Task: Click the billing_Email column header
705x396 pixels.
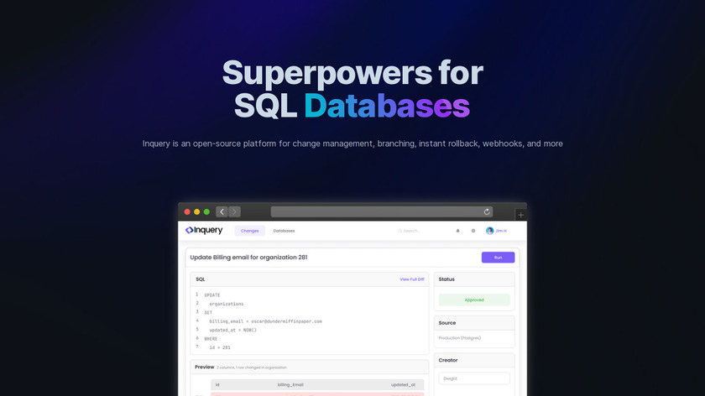Action: click(x=290, y=385)
